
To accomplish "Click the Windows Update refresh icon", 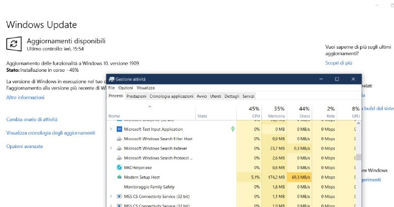I will pos(14,44).
